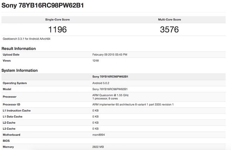Click the Views label
This screenshot has width=231, height=150.
pos(7,61)
